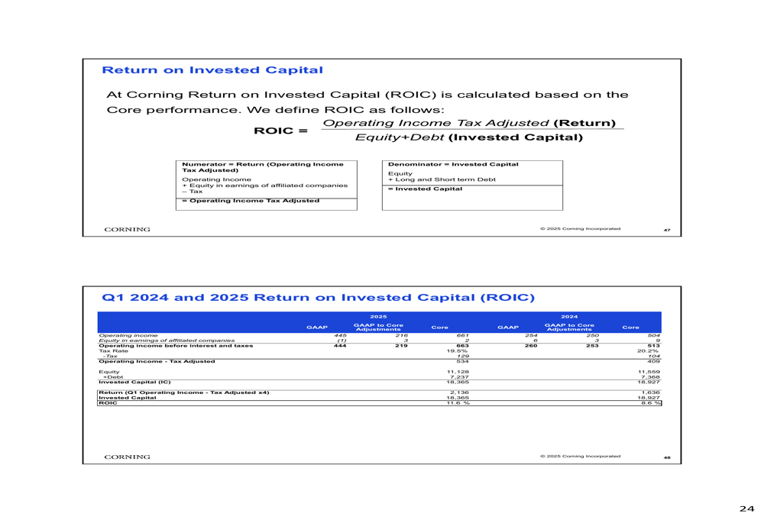This screenshot has width=764, height=523.
Task: Select the "Q1 2024 and 2025 Return on Invested Capital (ROIC)" heading
Action: [x=318, y=298]
